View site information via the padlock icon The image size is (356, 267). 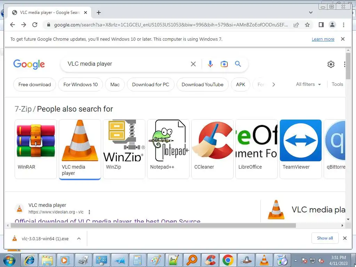click(x=48, y=25)
